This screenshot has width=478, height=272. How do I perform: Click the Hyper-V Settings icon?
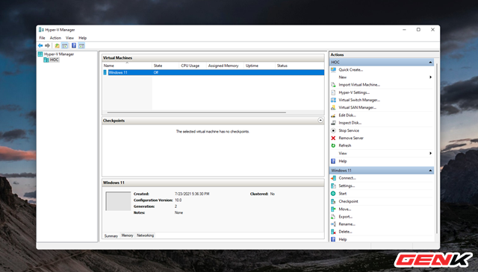pyautogui.click(x=333, y=92)
